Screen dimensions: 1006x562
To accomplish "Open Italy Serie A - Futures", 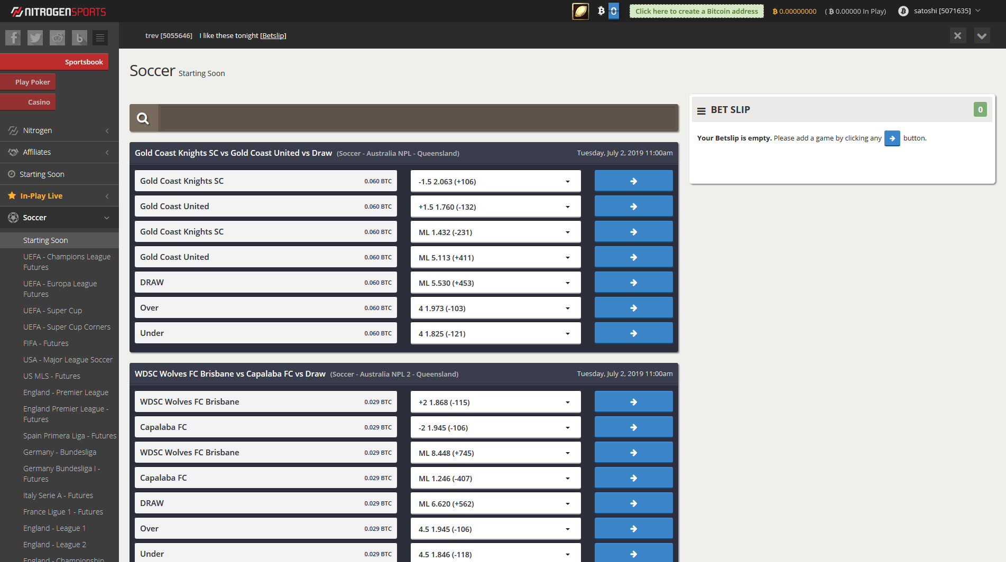I will [58, 495].
